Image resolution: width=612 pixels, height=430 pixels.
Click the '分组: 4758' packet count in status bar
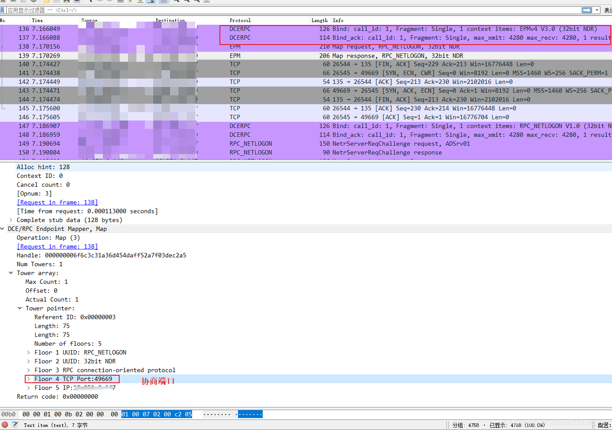click(465, 425)
